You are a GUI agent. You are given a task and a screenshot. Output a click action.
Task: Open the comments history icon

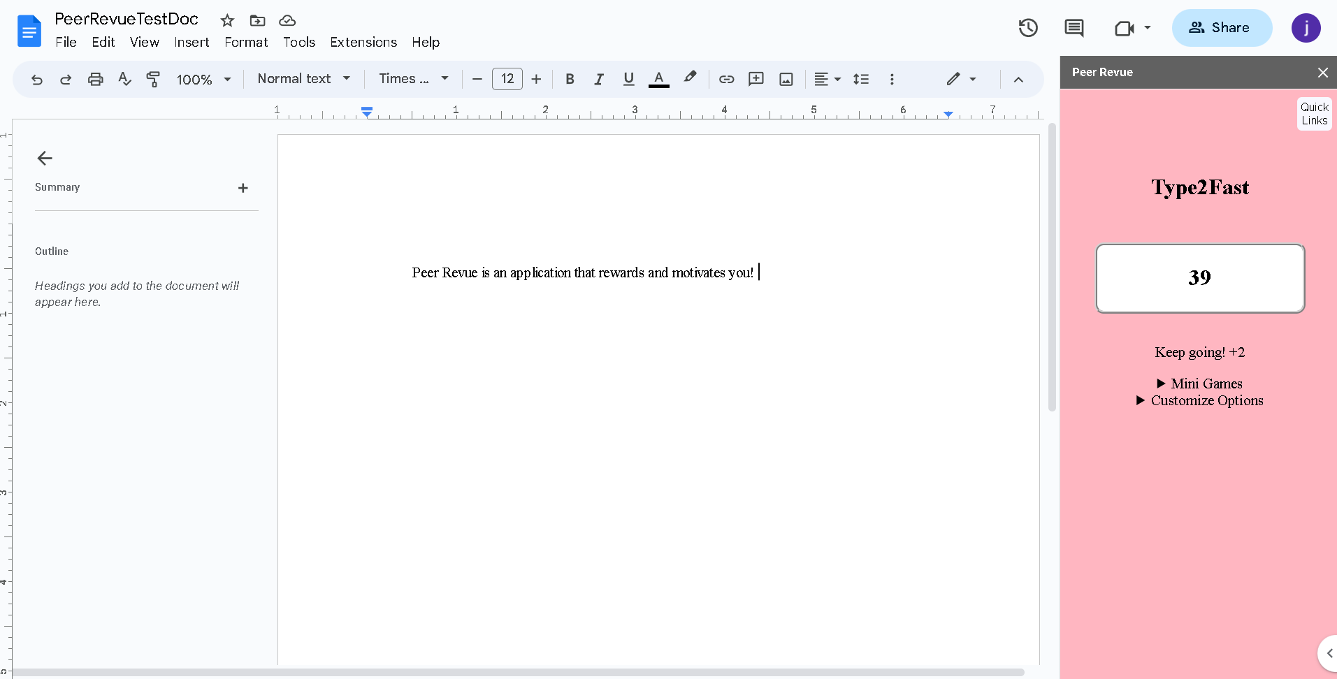[1074, 28]
